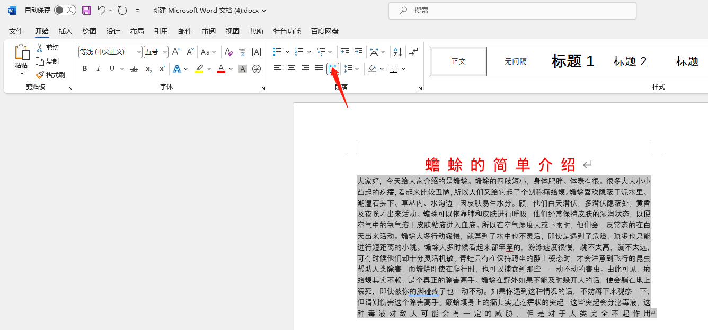Click the Clear All Formatting icon
This screenshot has height=330, width=708.
[x=228, y=51]
